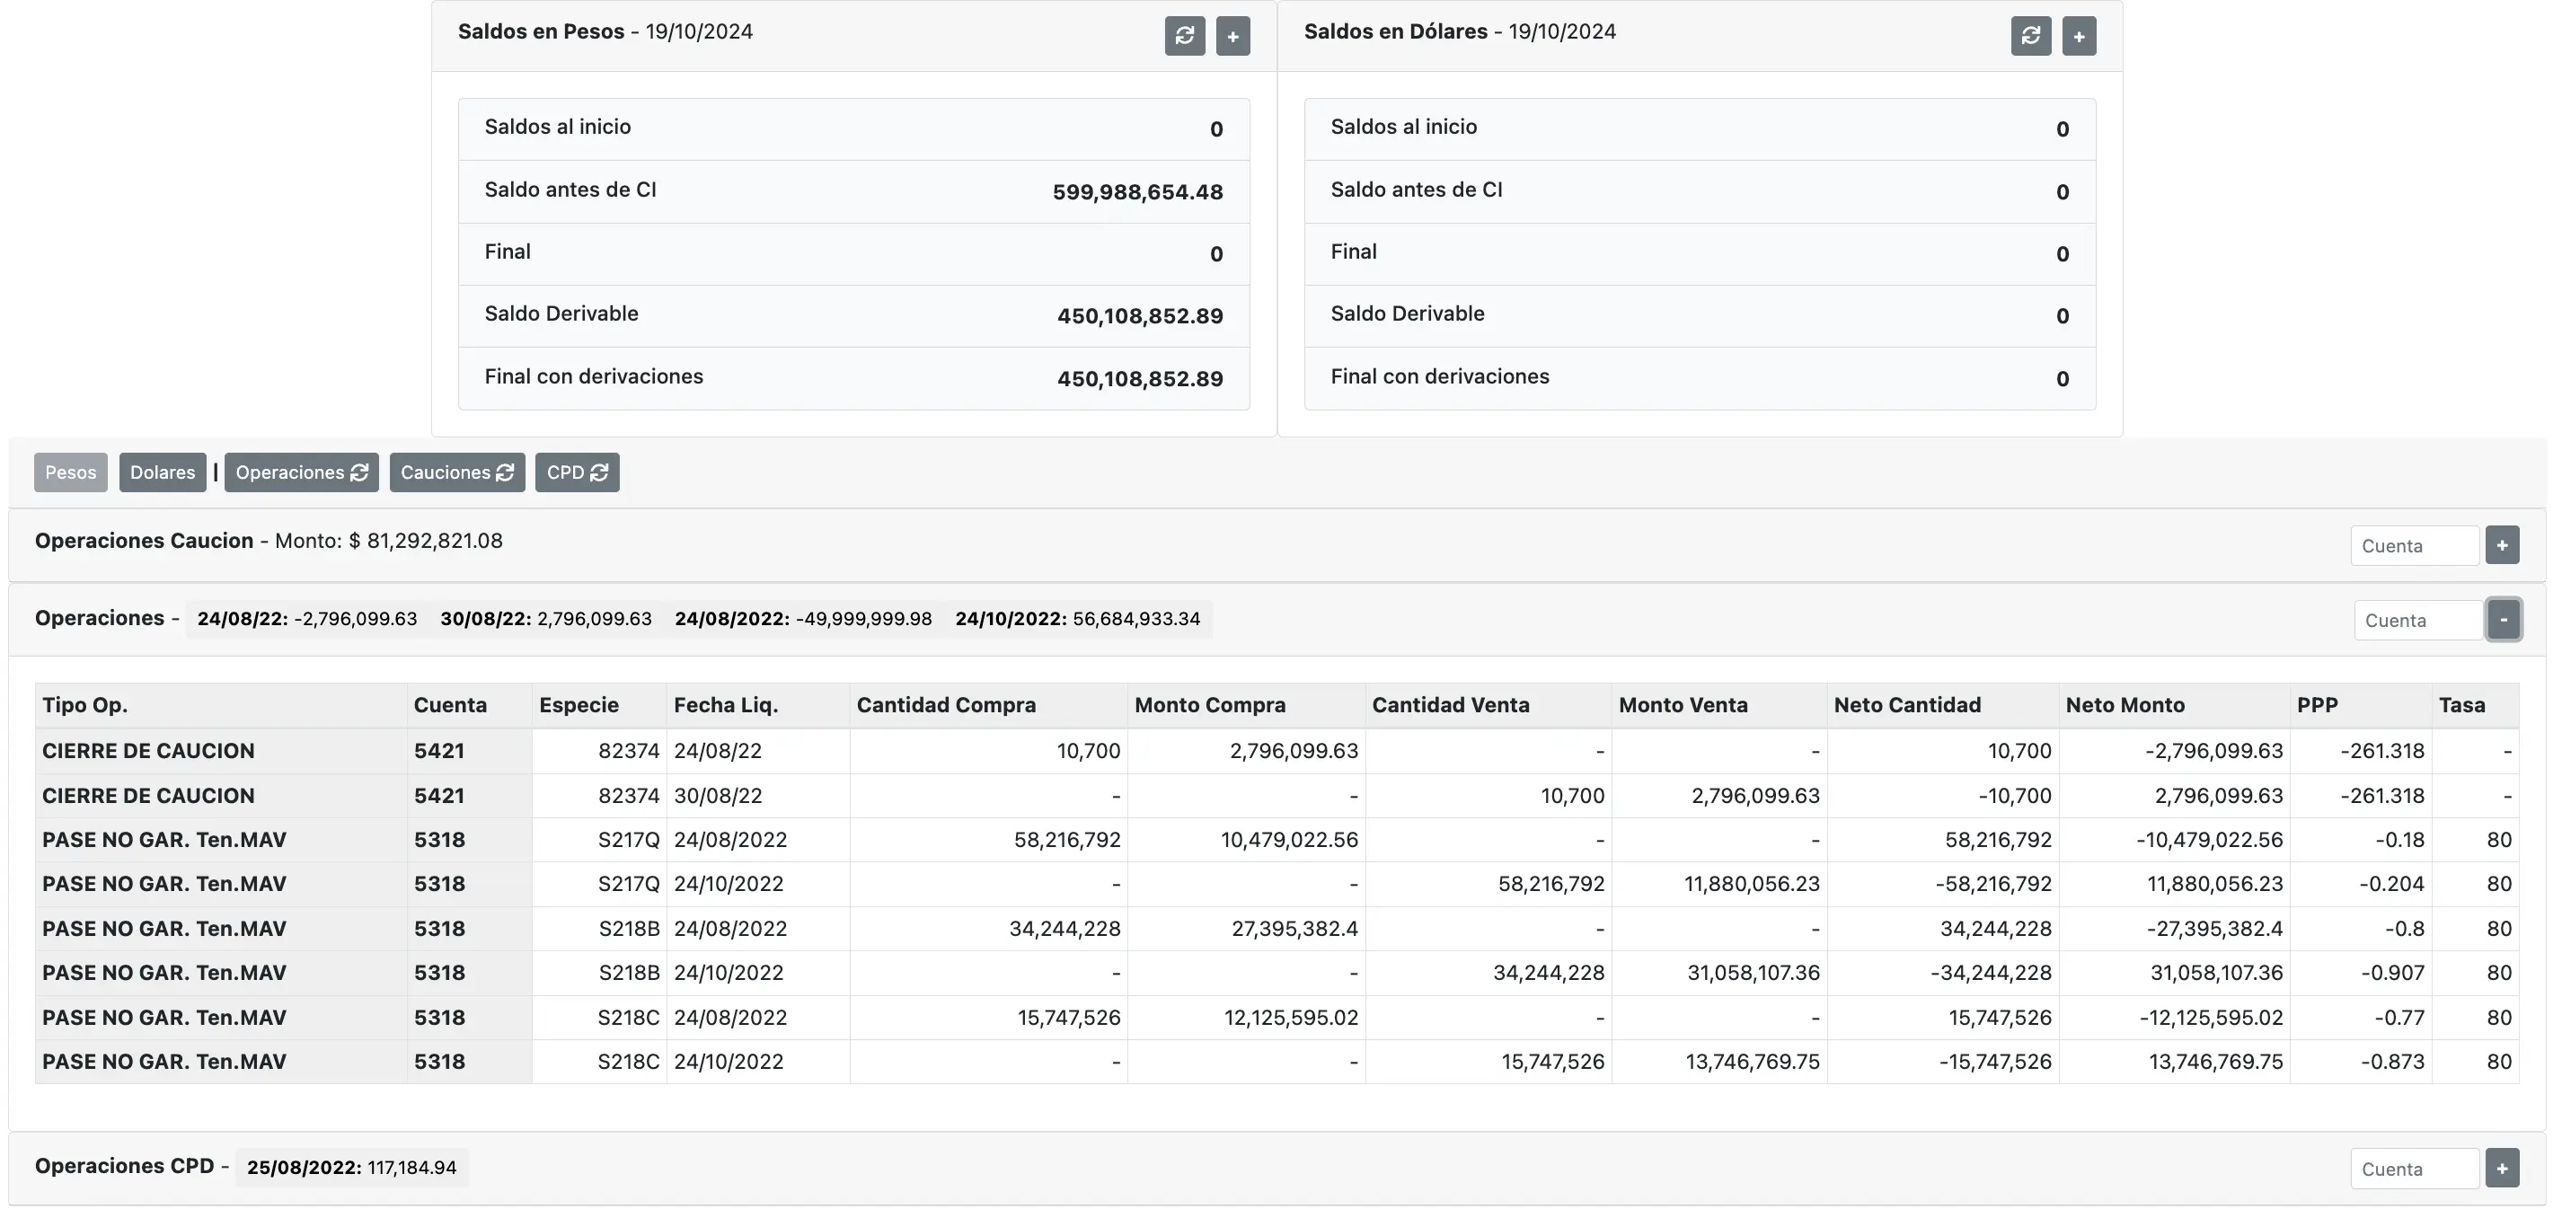Expand Saldos en Dólares with plus button
2553x1209 pixels.
click(2079, 36)
